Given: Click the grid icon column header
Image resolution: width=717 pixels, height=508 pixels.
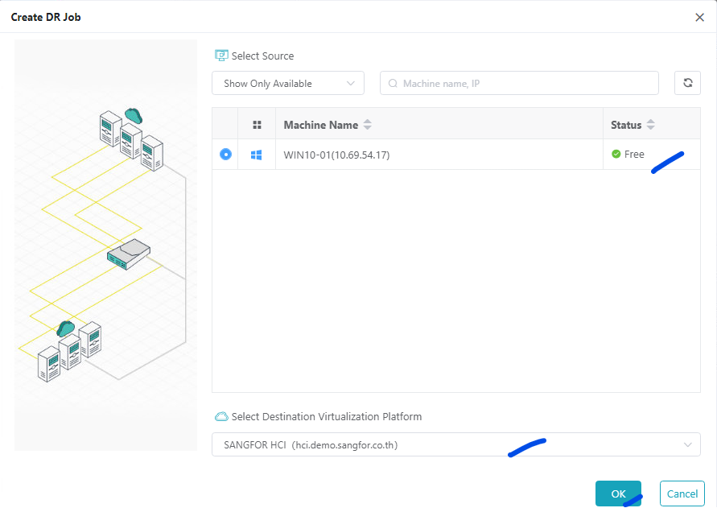Looking at the screenshot, I should (x=257, y=125).
